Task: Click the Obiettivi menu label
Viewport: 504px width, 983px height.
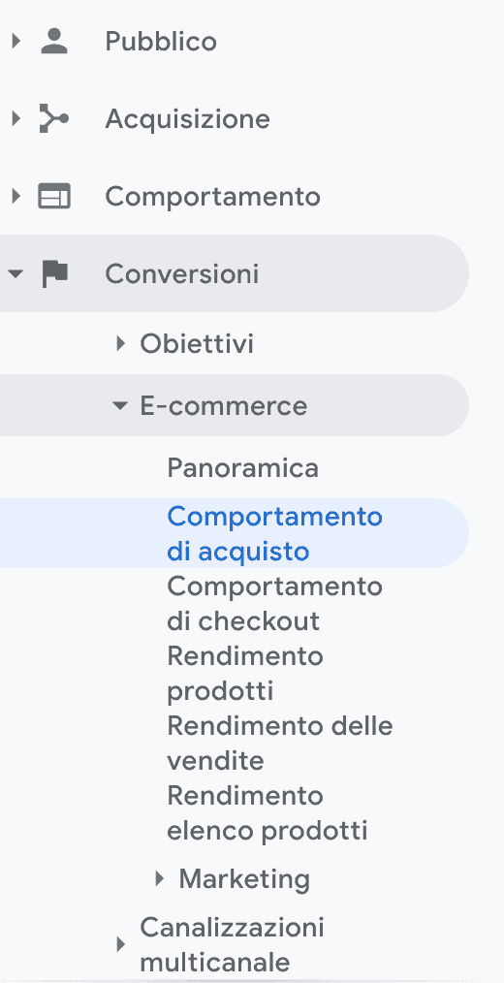Action: pyautogui.click(x=197, y=343)
